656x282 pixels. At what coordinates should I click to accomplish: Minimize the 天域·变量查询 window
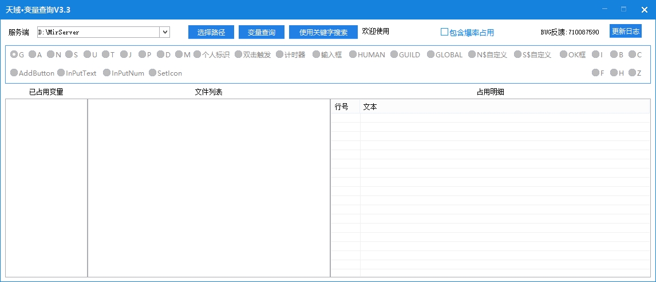click(605, 9)
